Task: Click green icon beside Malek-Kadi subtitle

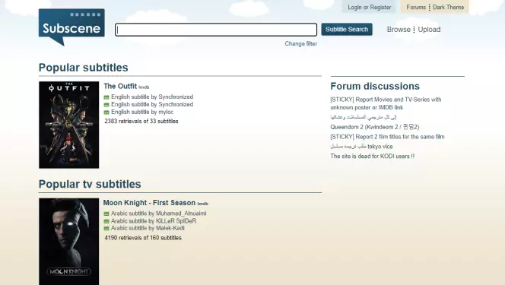Action: [x=106, y=229]
